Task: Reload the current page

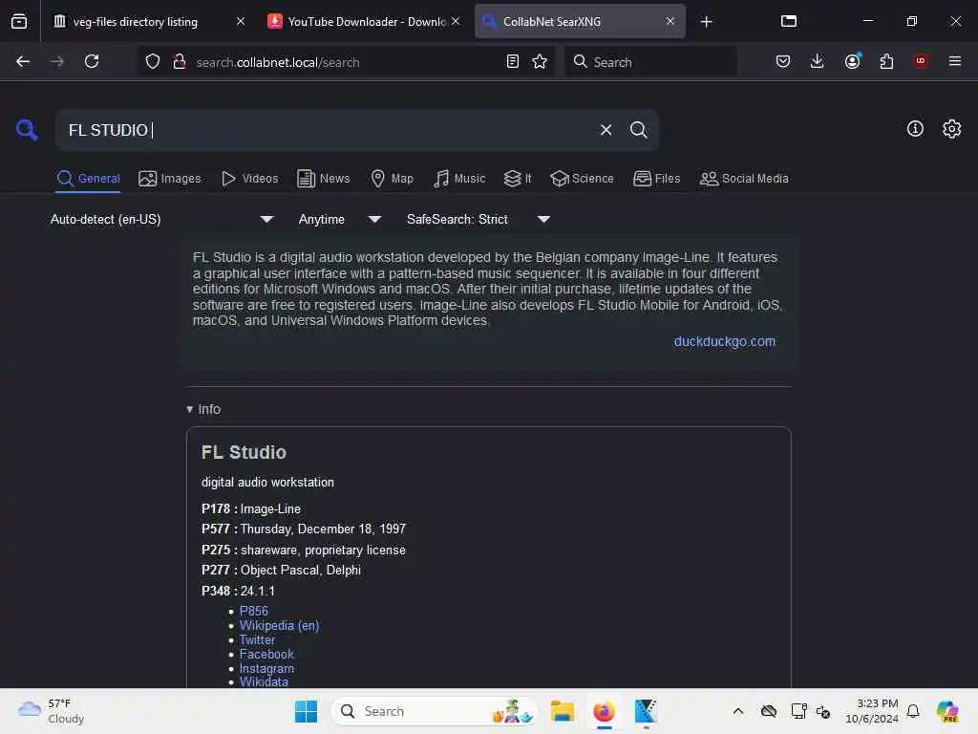Action: pyautogui.click(x=92, y=61)
